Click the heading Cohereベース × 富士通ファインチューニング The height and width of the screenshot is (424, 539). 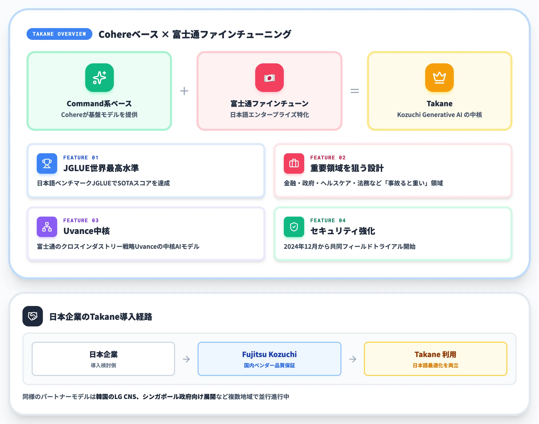pyautogui.click(x=195, y=34)
